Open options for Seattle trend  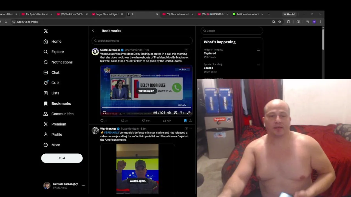(258, 65)
